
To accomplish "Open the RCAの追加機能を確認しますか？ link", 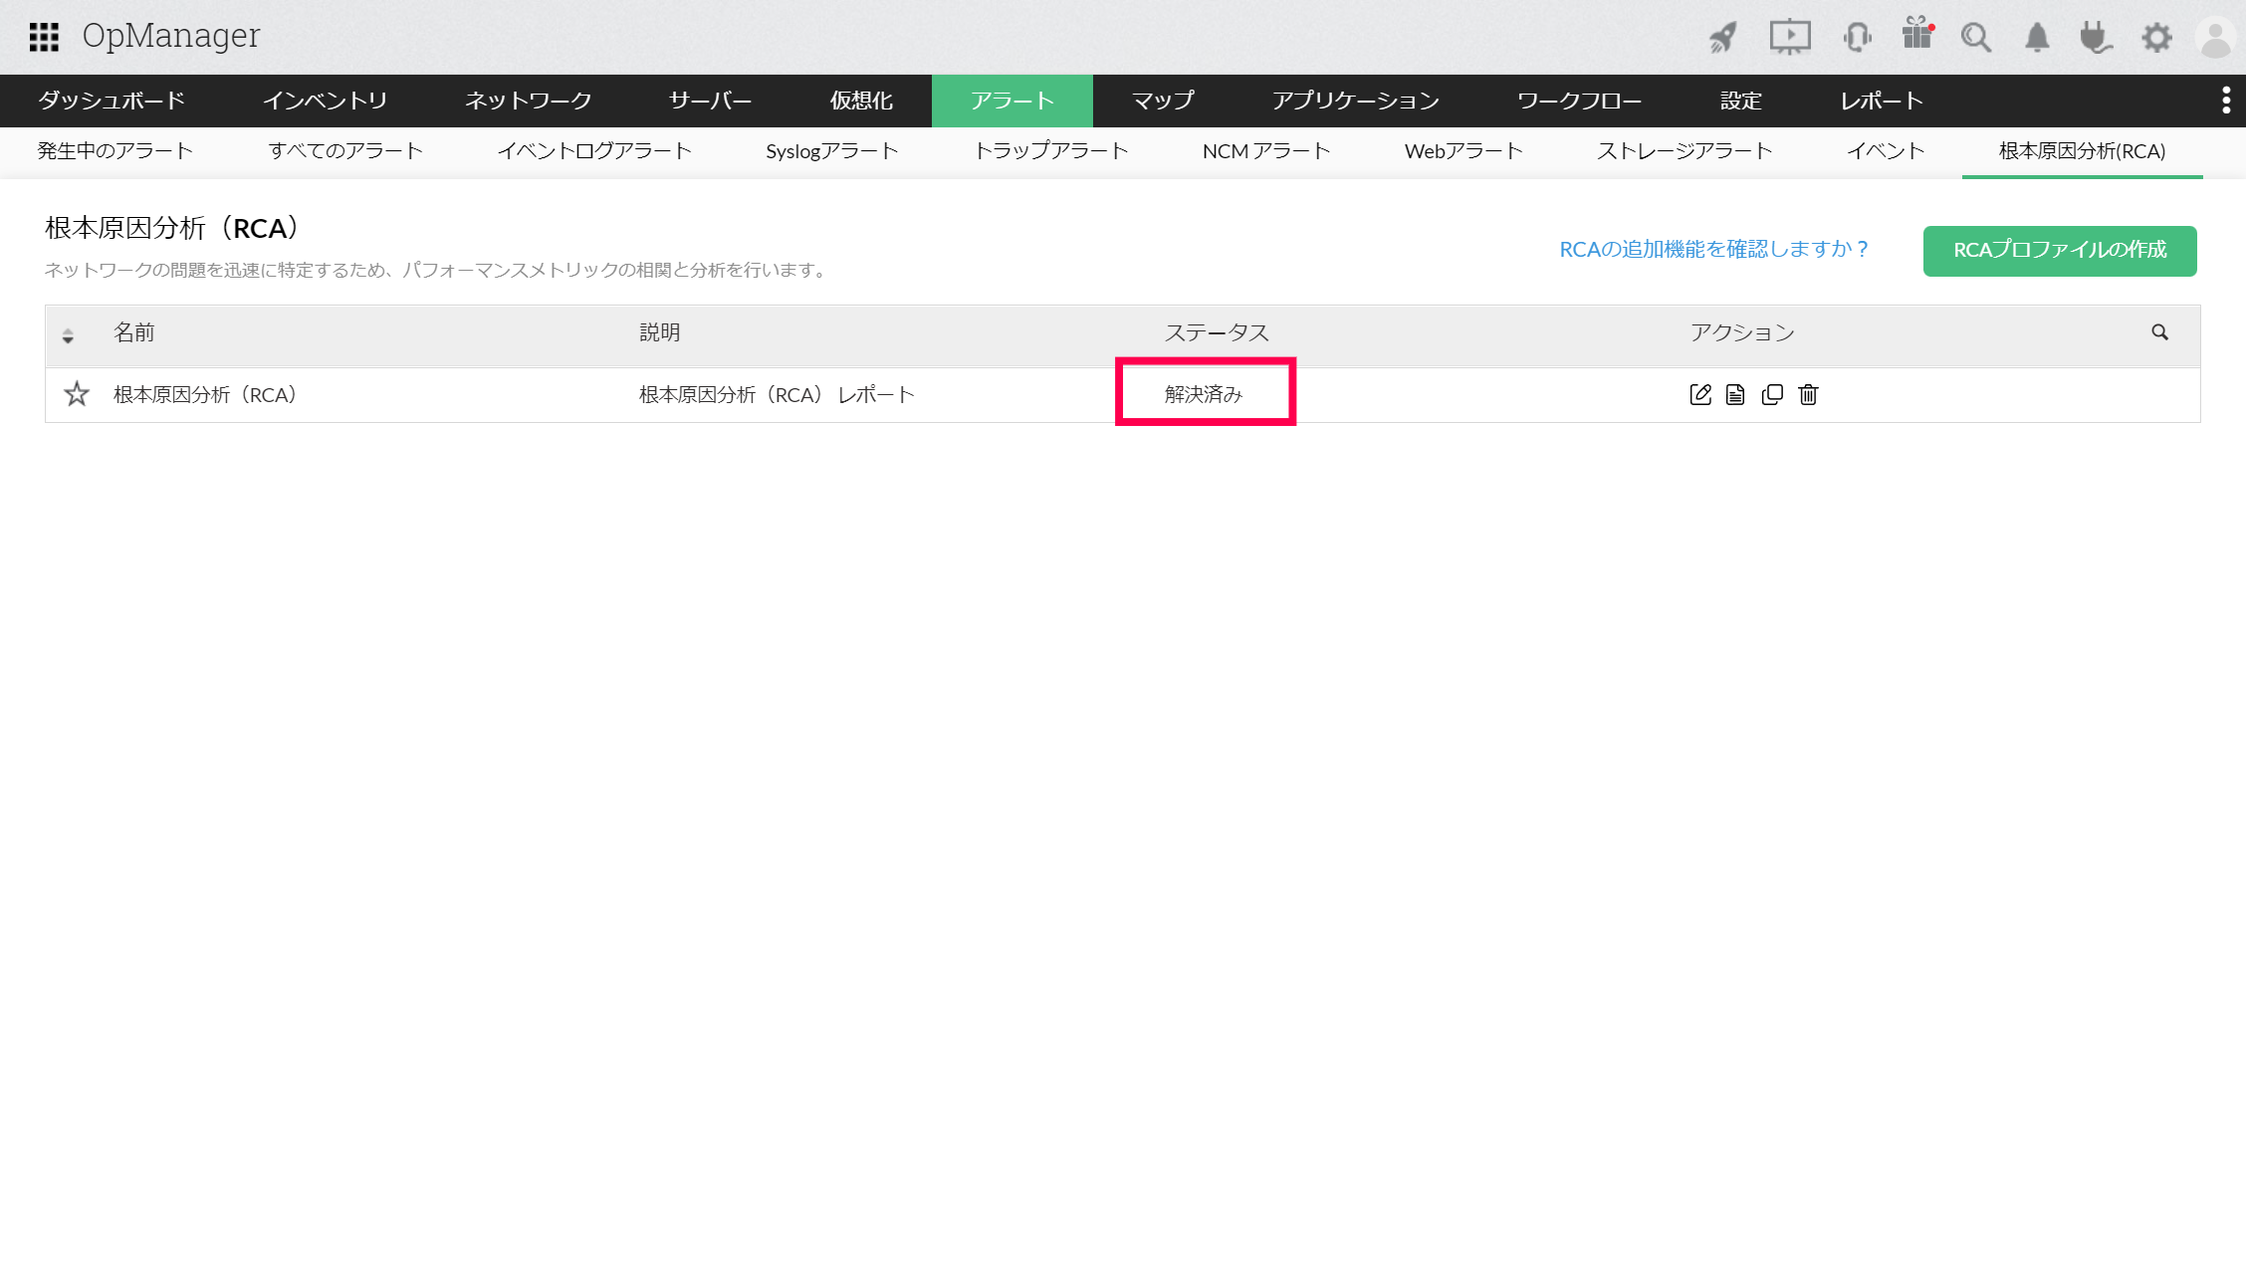I will click(1713, 249).
